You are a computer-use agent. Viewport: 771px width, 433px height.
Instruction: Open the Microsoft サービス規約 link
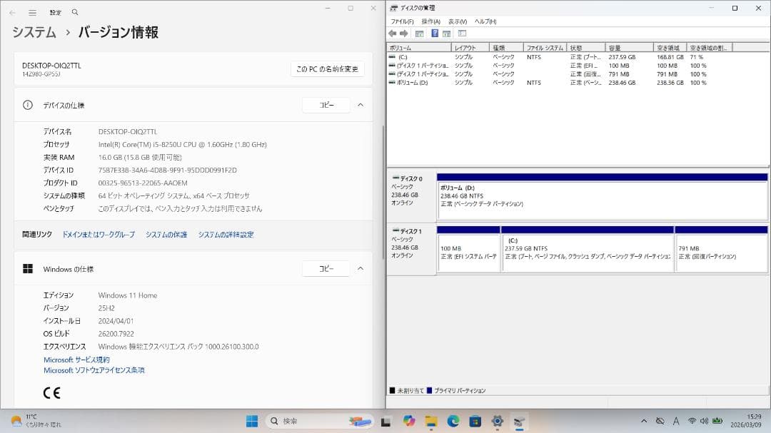pos(76,360)
